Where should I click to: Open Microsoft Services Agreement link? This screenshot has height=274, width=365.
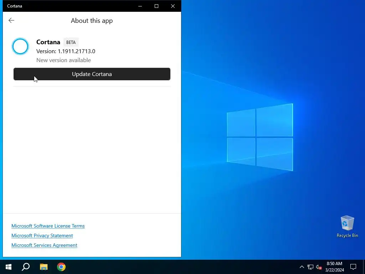[44, 245]
